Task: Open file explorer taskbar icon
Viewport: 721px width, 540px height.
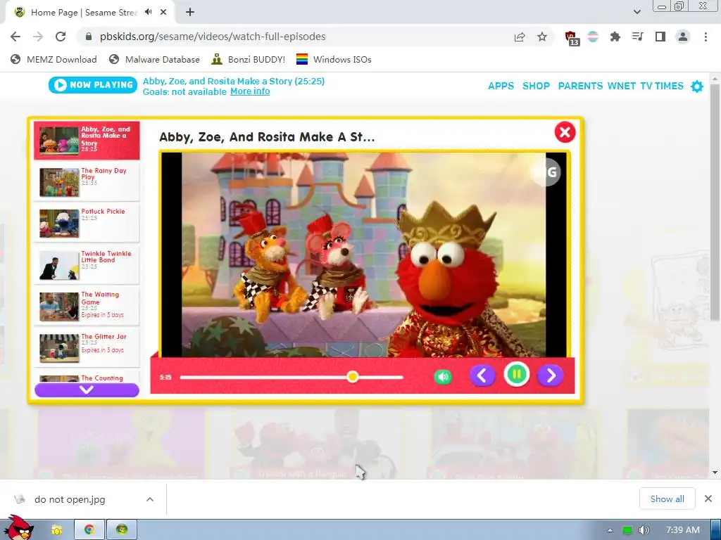Action: click(x=56, y=530)
